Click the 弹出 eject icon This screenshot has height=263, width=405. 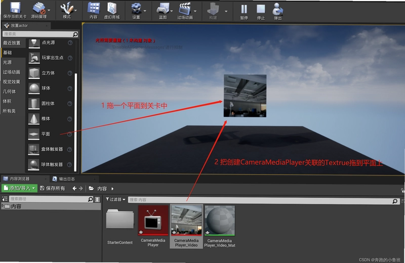coord(277,9)
